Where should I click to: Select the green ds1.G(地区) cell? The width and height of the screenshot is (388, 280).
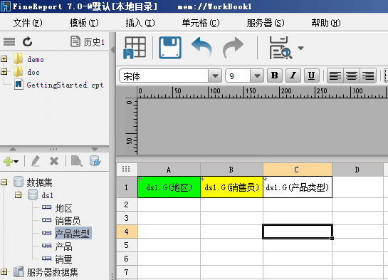coord(169,187)
